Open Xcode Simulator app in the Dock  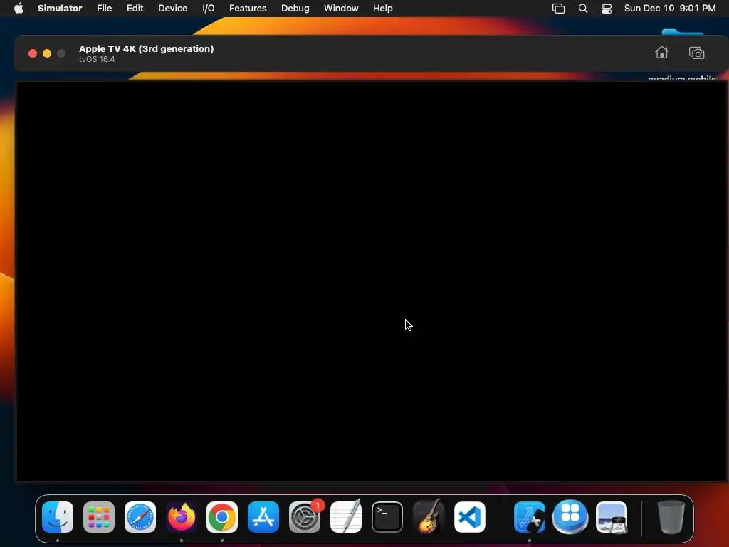(x=530, y=517)
